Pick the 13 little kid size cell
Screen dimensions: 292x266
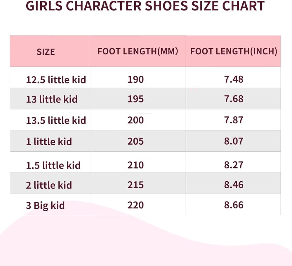[52, 99]
